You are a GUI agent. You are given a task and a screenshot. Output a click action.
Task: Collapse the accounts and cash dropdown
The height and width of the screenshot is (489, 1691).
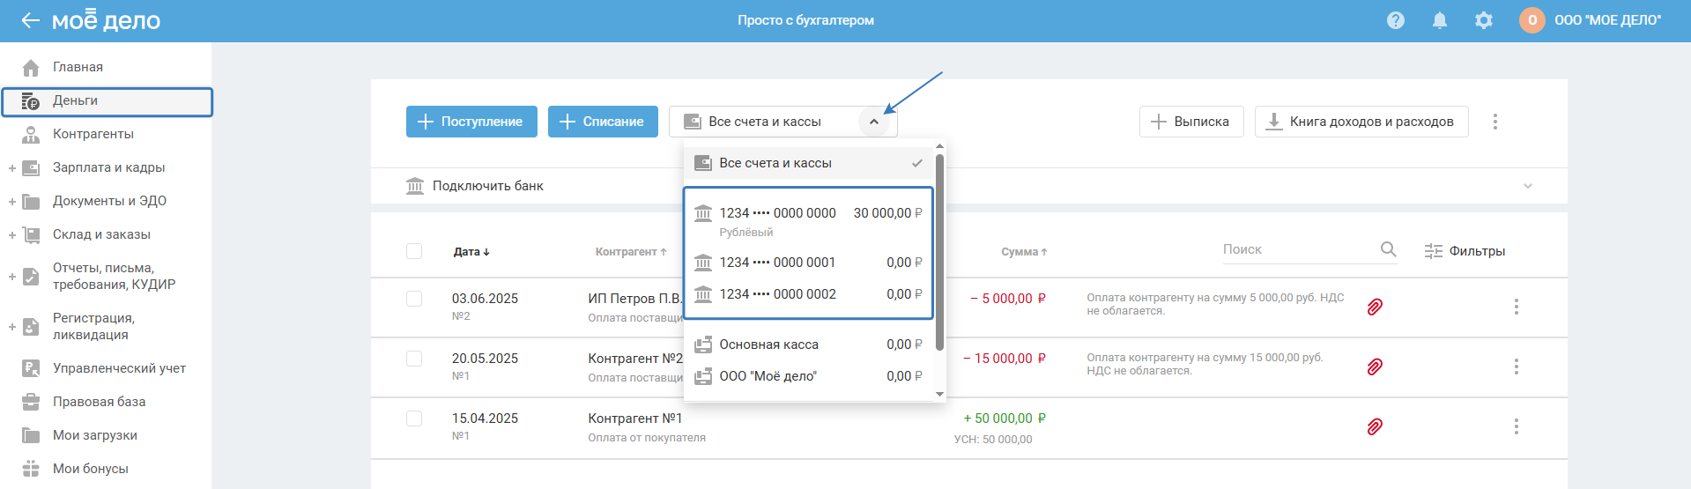pyautogui.click(x=873, y=122)
